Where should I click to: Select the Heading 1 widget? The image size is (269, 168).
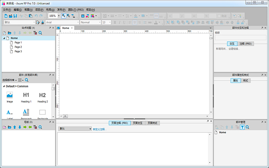(26, 97)
